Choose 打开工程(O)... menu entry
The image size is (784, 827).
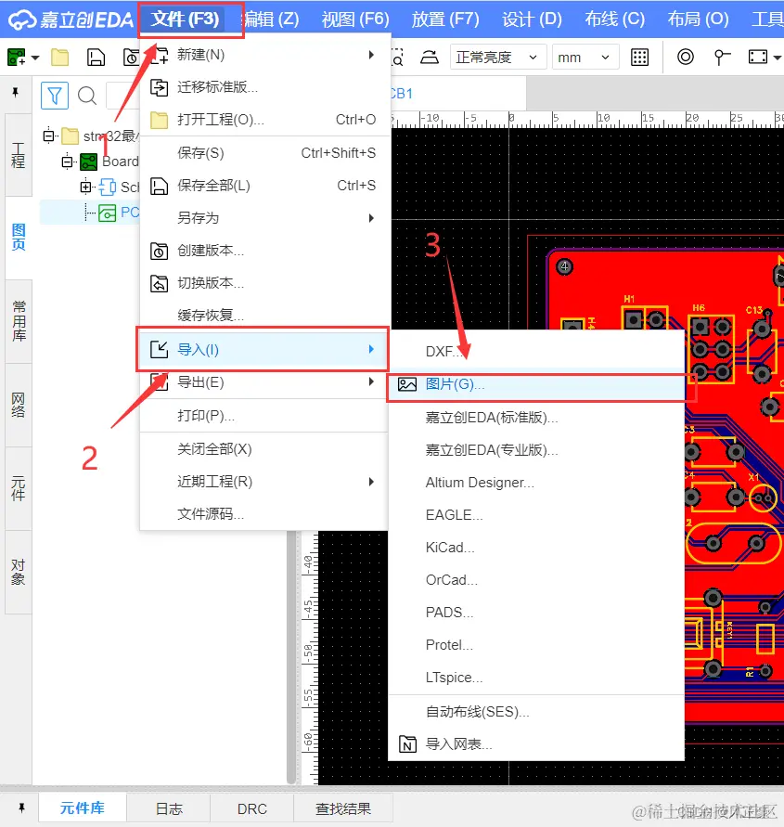tap(265, 120)
